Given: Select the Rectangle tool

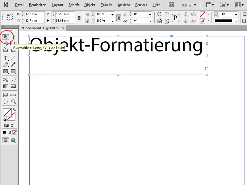Looking at the screenshot, I should (x=13, y=71).
